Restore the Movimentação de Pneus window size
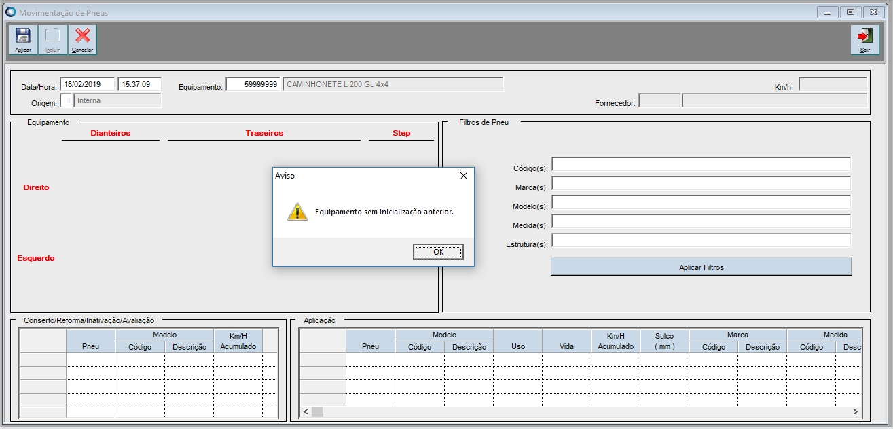 (x=850, y=12)
